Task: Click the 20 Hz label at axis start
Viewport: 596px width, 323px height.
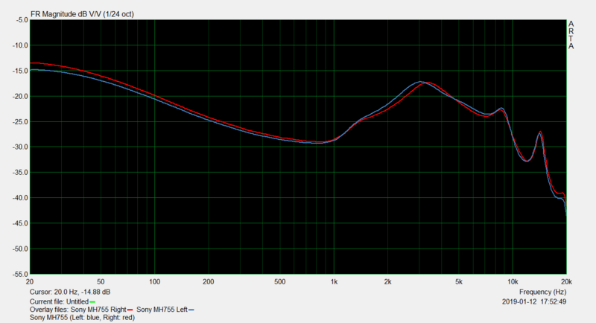Action: [30, 281]
